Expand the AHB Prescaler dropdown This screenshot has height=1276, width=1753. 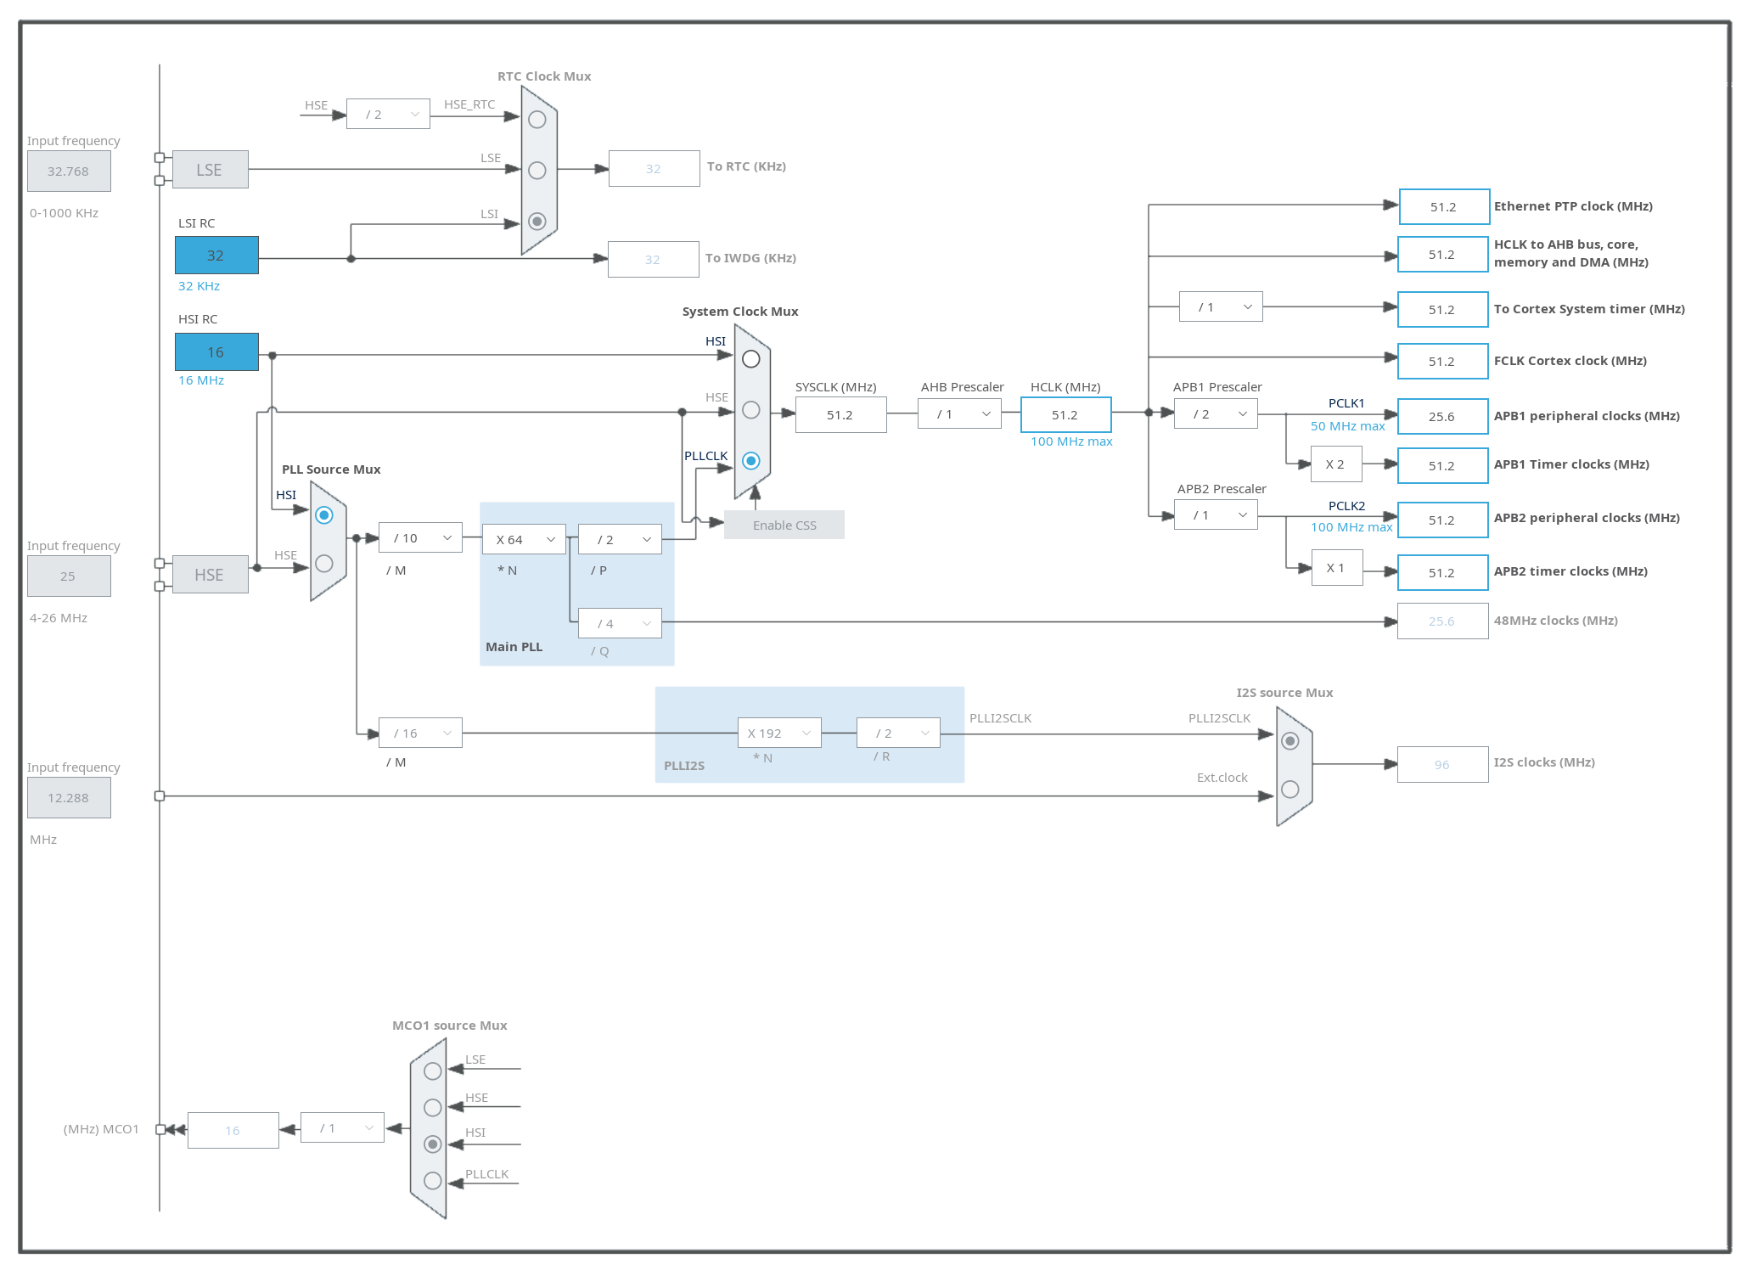961,414
